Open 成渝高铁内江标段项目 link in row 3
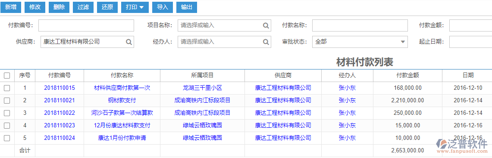 202,113
